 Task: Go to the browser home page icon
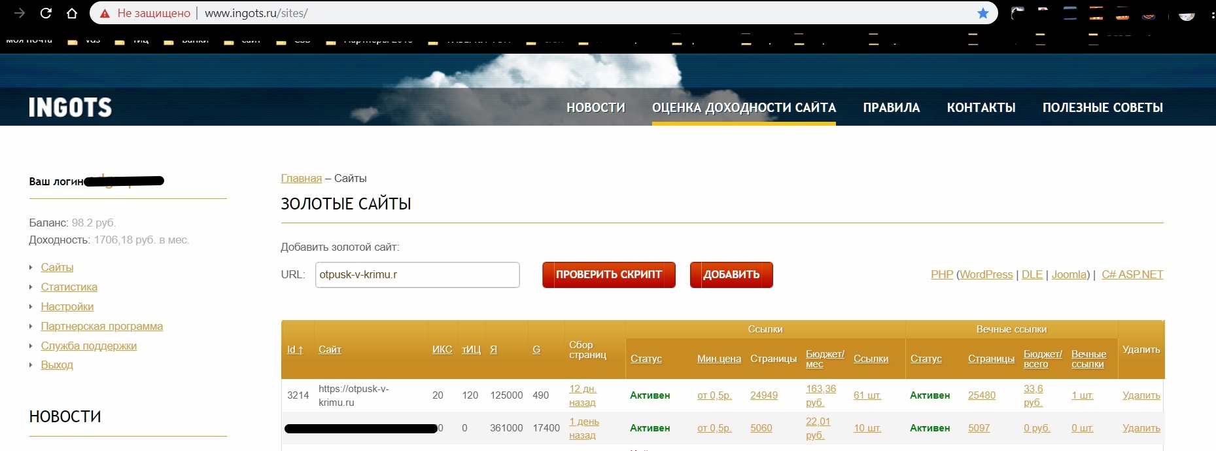[x=72, y=13]
